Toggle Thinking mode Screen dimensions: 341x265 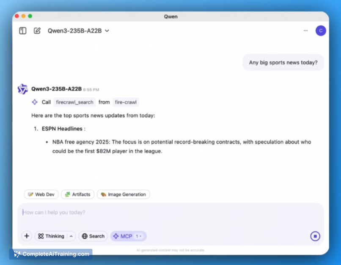click(x=51, y=236)
